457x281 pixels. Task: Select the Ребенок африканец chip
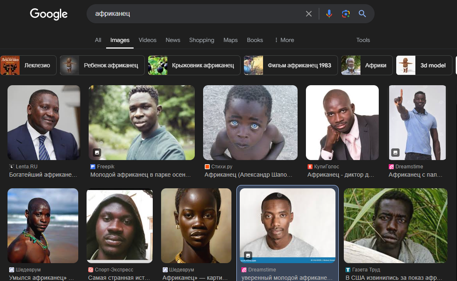coord(102,65)
